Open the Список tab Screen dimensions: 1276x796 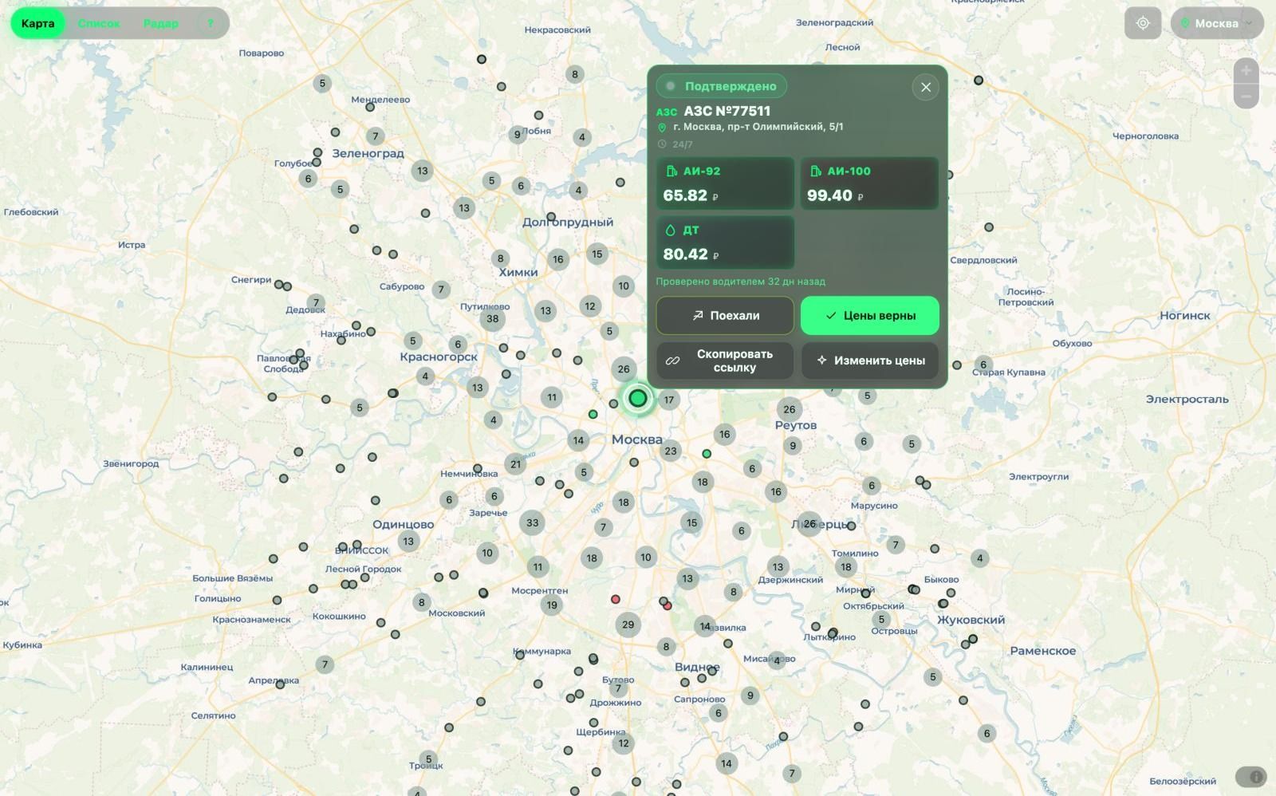99,23
